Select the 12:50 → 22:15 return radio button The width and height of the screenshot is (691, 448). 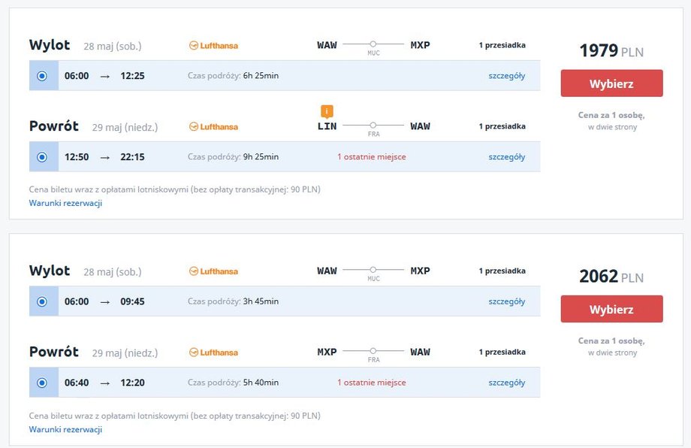click(42, 157)
